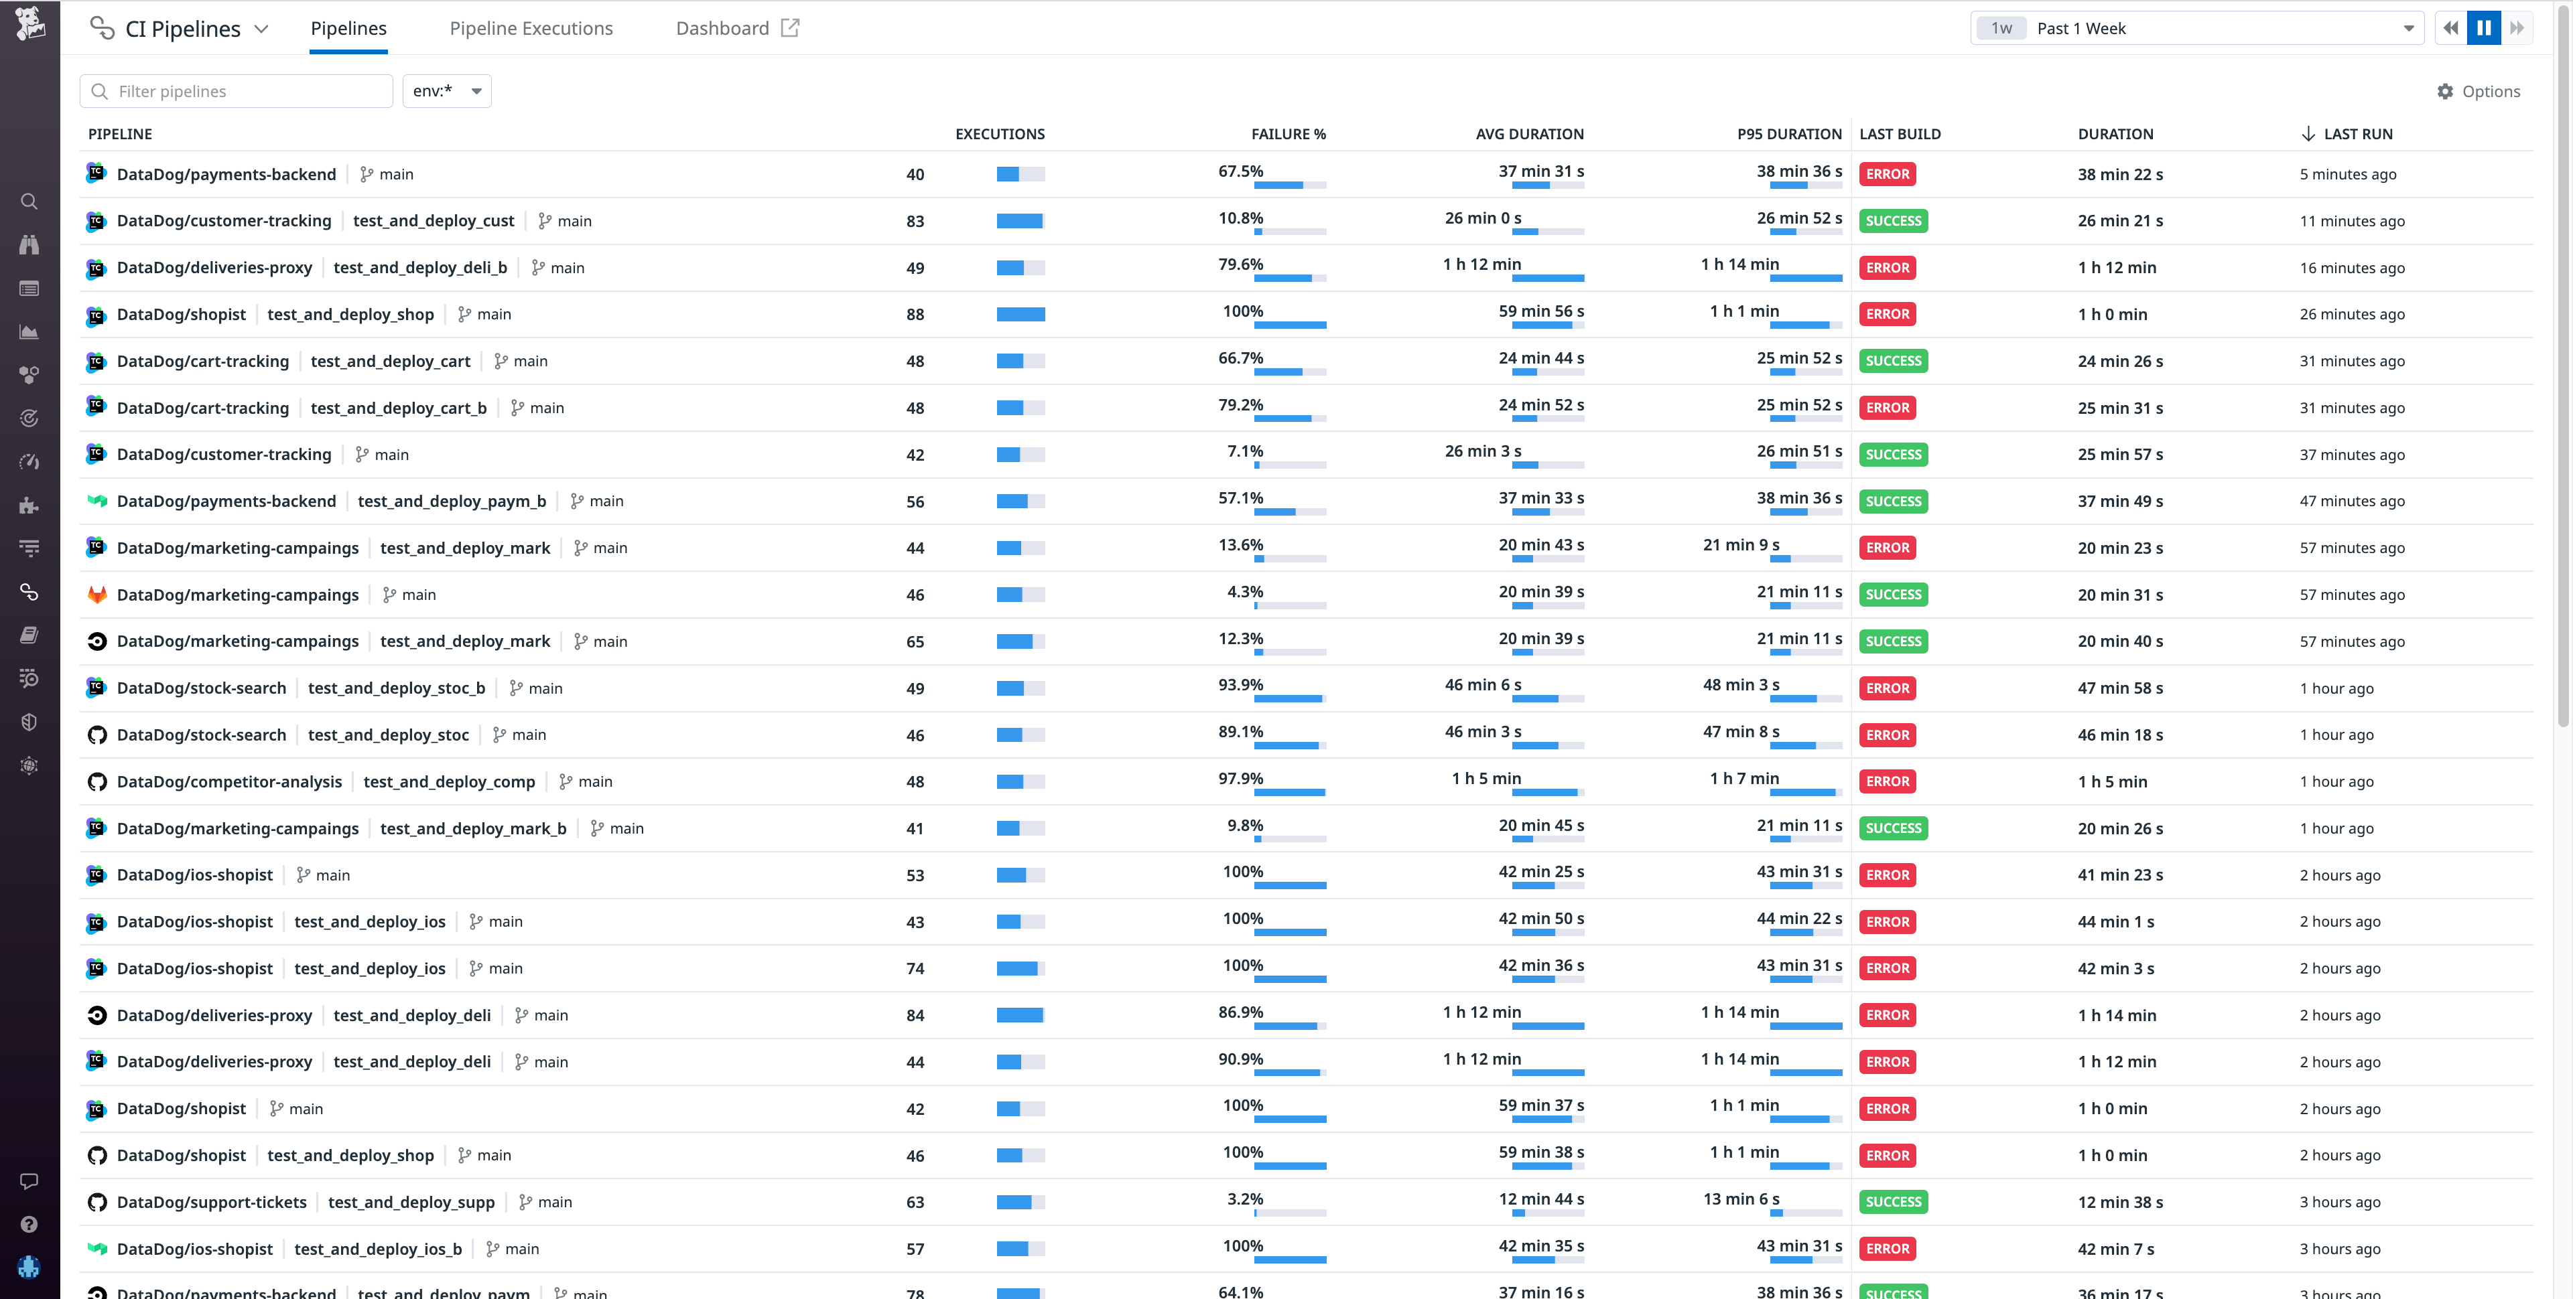
Task: Open the Metrics chart icon in sidebar
Action: [29, 331]
